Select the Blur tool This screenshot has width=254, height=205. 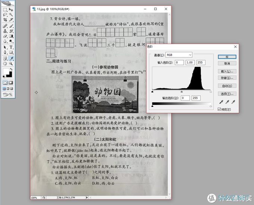(5, 41)
